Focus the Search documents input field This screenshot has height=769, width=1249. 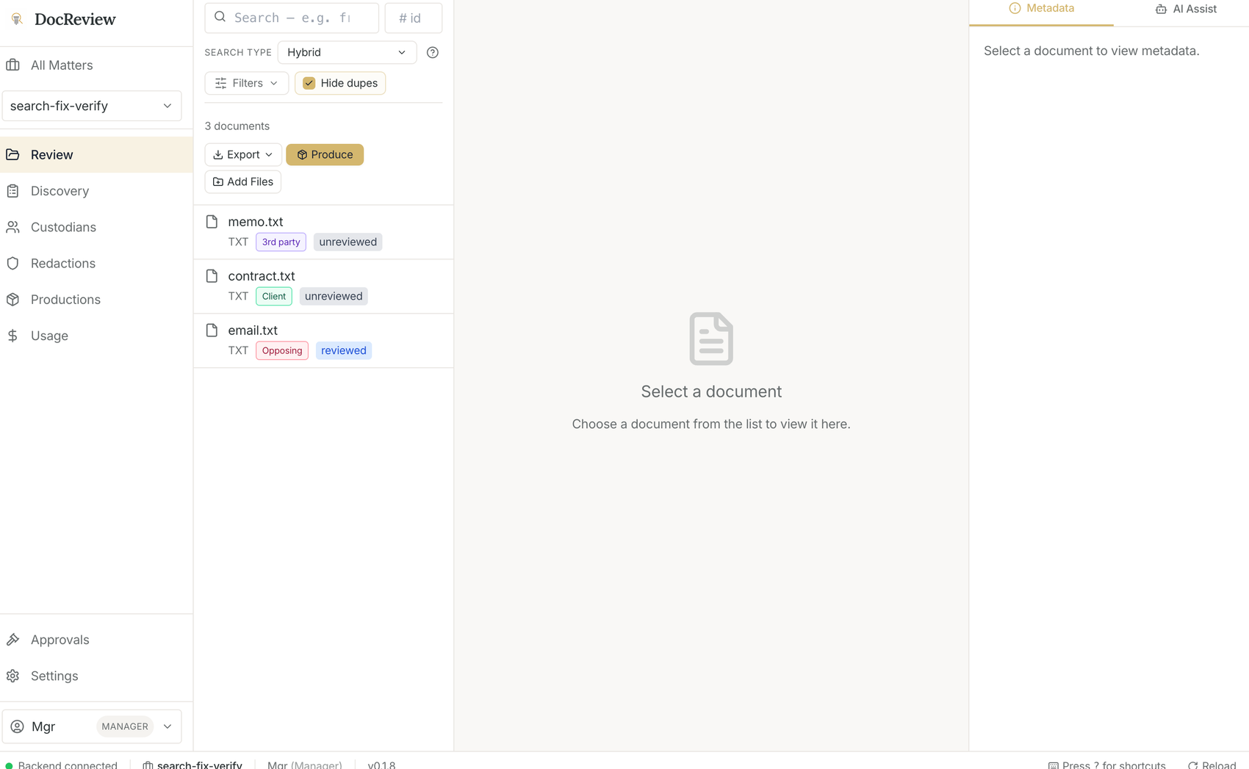[x=292, y=18]
